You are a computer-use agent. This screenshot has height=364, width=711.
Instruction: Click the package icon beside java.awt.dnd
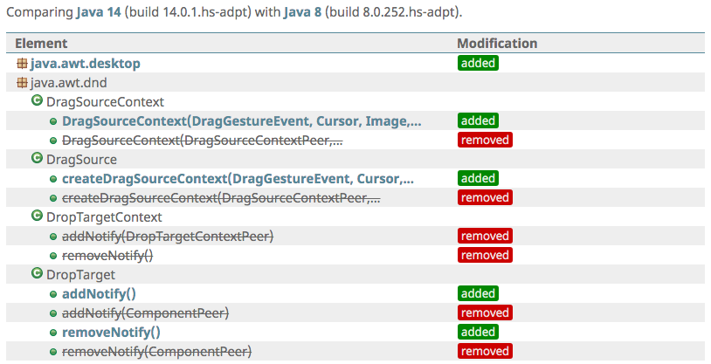click(22, 83)
